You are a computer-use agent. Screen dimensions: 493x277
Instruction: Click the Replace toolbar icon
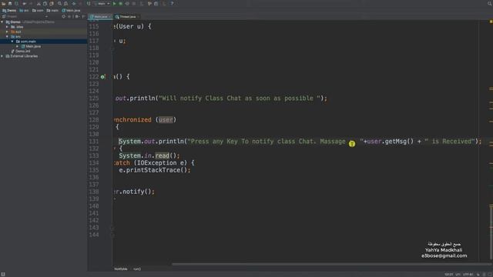click(x=66, y=3)
